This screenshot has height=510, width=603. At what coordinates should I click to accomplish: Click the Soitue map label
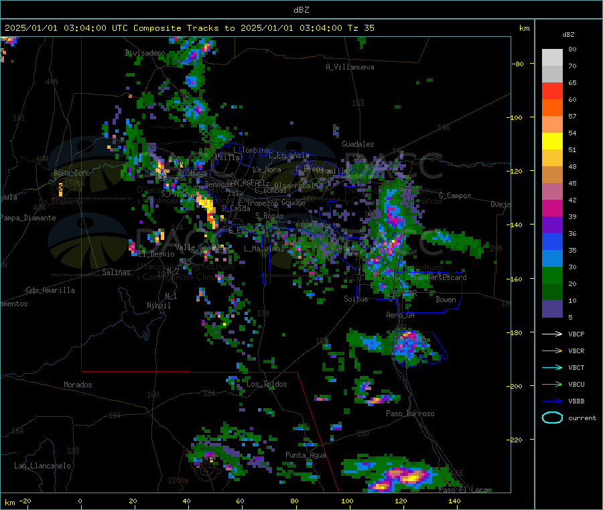356,299
